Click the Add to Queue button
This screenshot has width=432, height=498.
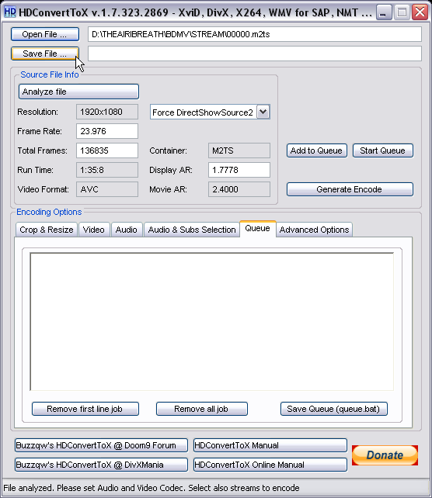click(316, 150)
